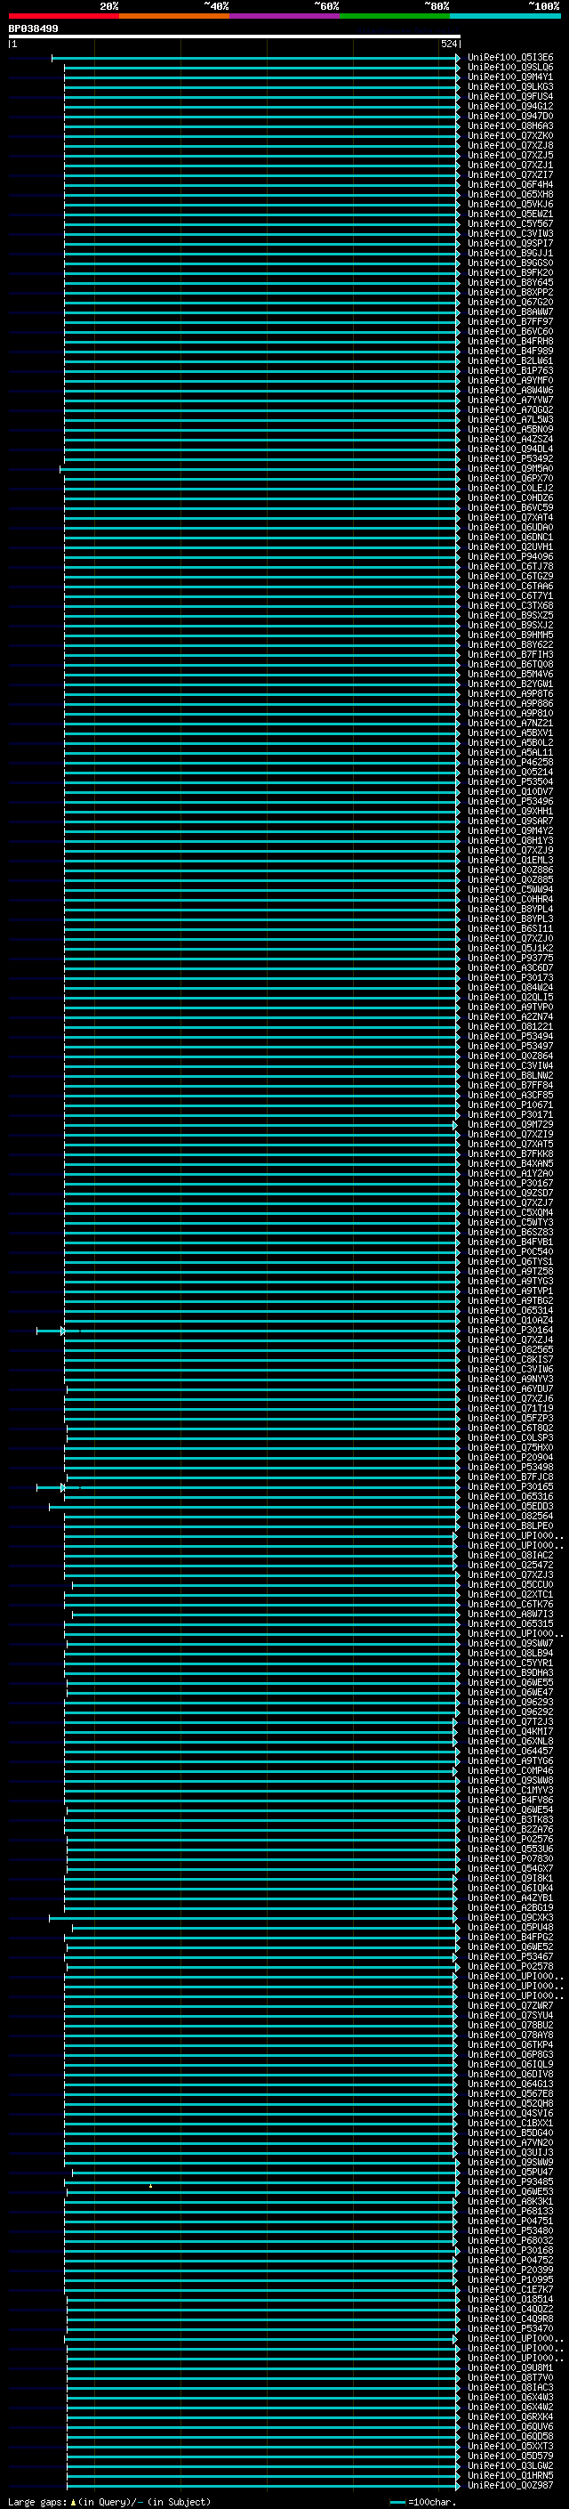Select label UniRef100_Q7XZK0

[x=510, y=135]
